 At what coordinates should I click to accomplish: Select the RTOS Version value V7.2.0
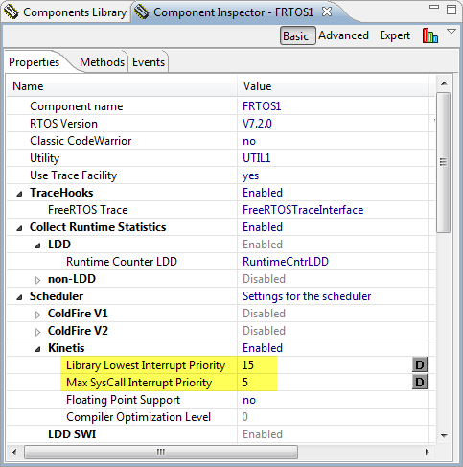point(257,124)
